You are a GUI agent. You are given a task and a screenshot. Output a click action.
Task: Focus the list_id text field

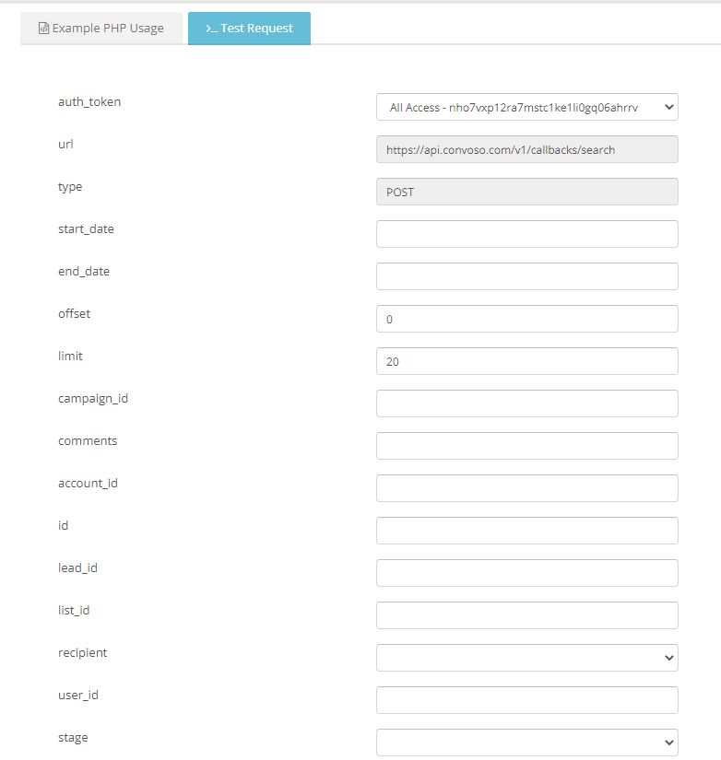click(526, 615)
